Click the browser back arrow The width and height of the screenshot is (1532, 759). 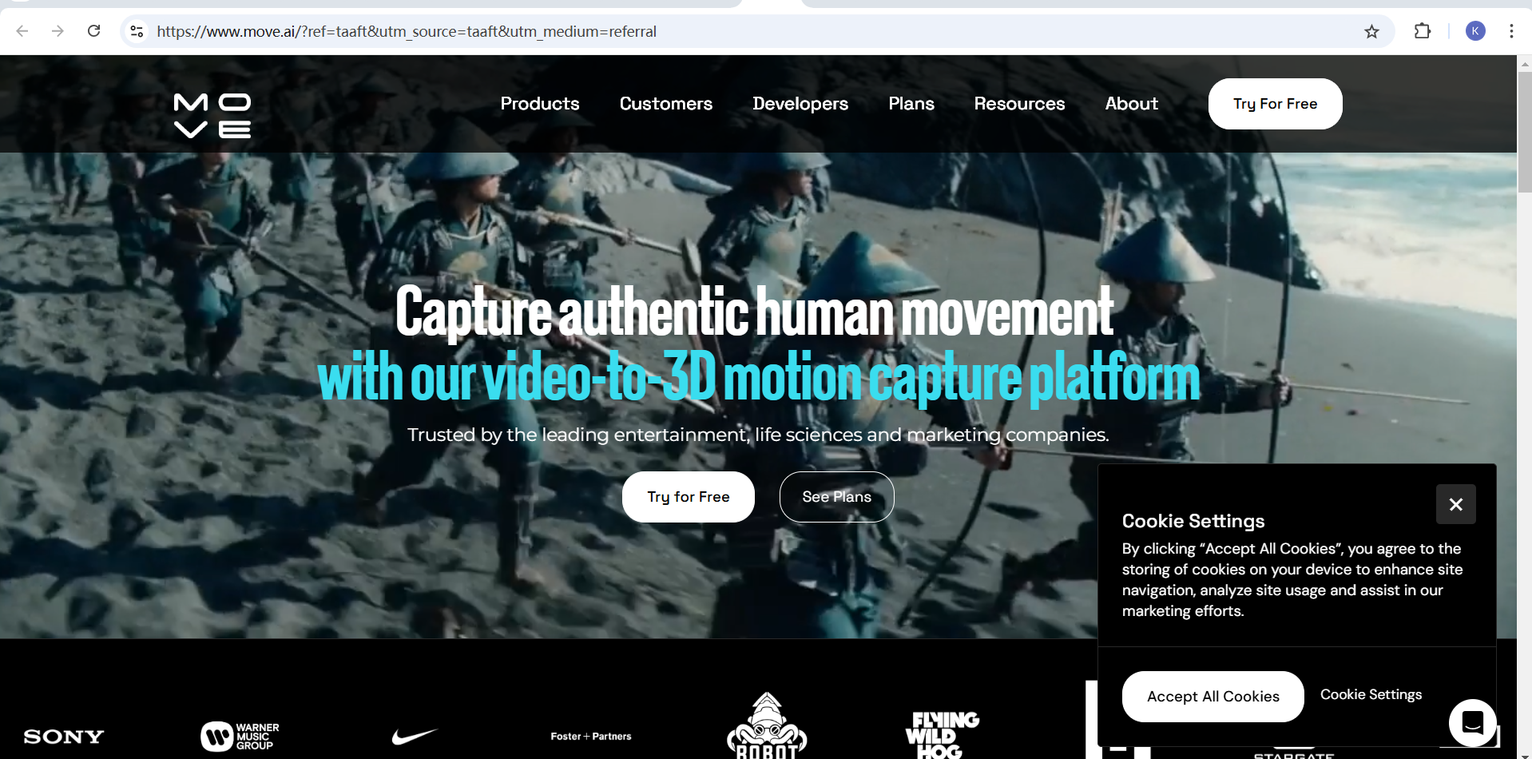point(22,31)
